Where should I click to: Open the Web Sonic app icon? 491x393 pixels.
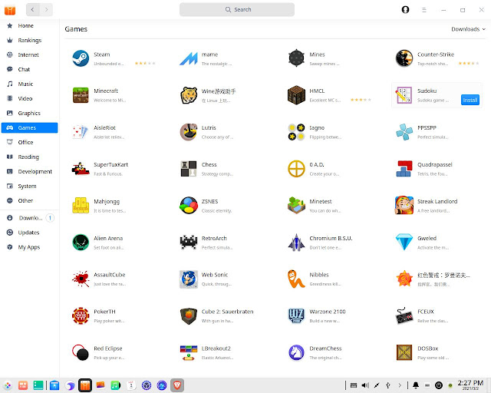(x=189, y=279)
